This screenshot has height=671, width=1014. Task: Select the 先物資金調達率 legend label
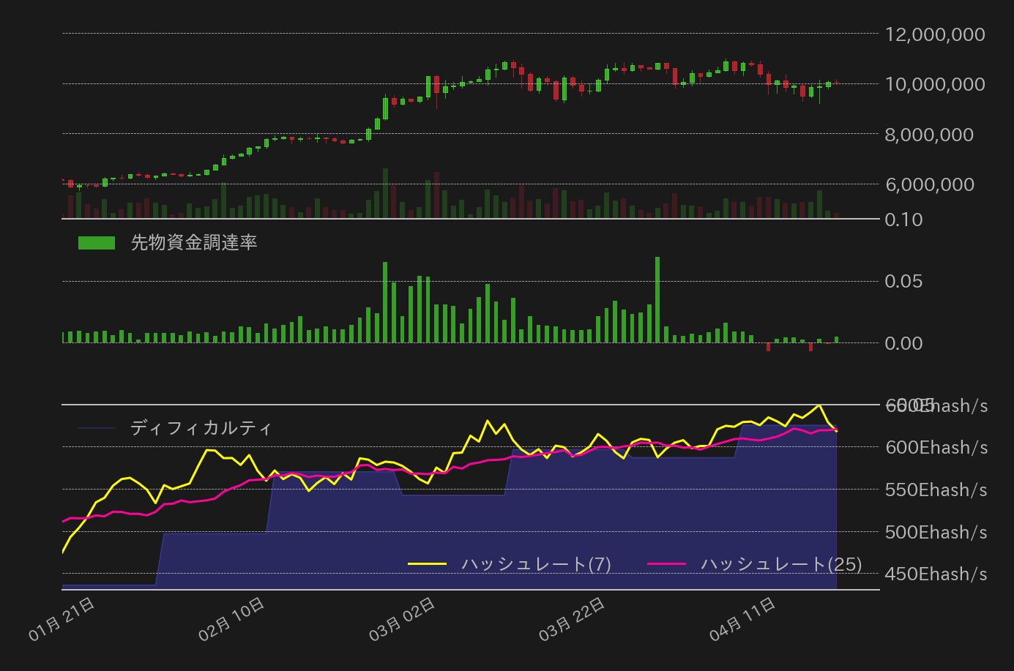point(194,241)
